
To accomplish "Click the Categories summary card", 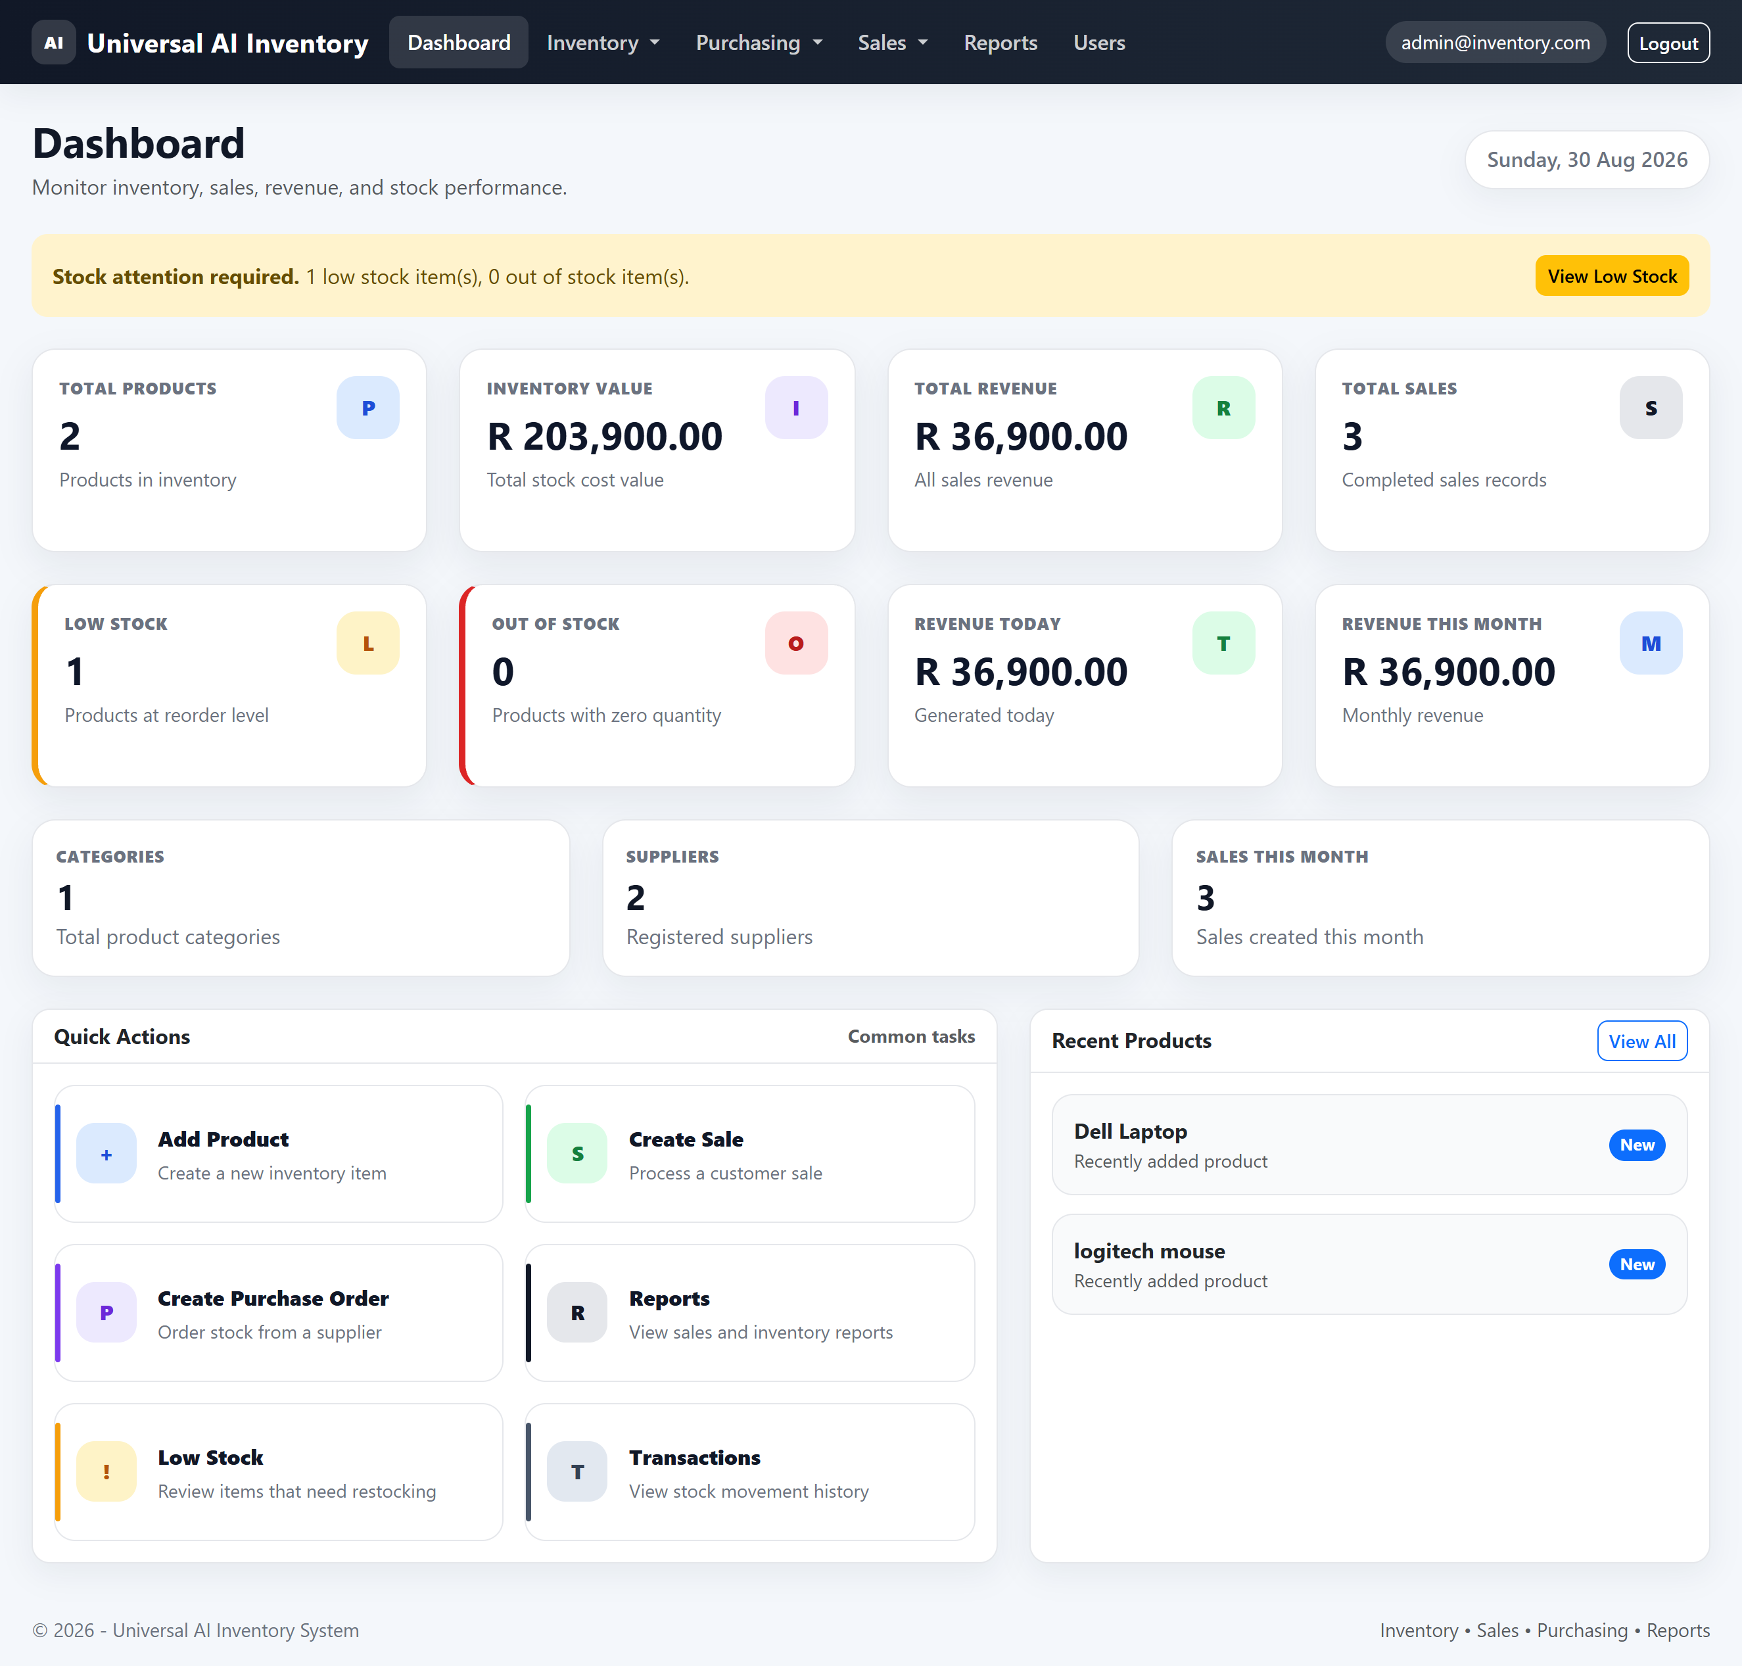I will point(301,898).
